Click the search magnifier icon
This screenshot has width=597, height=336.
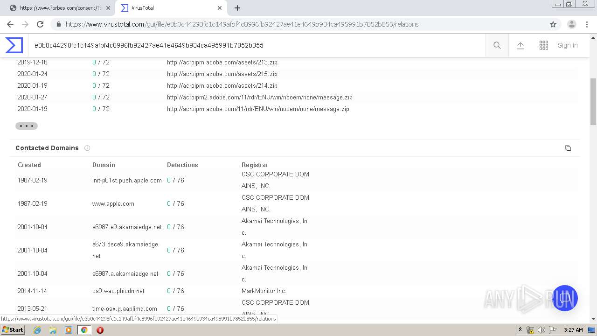point(497,45)
